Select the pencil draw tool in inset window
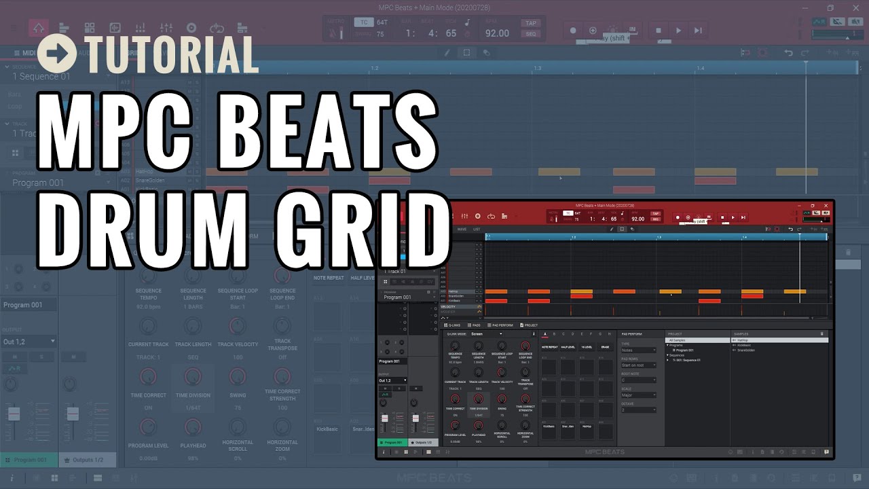869x489 pixels. (x=611, y=229)
